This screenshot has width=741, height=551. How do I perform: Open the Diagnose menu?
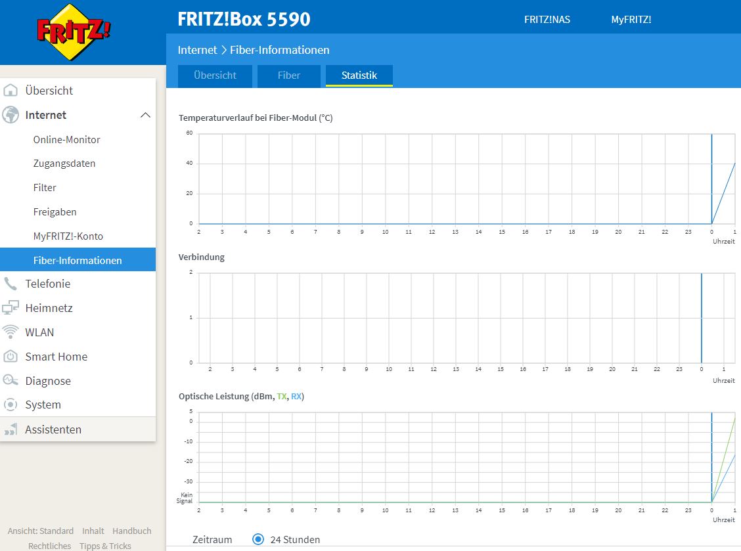coord(48,381)
